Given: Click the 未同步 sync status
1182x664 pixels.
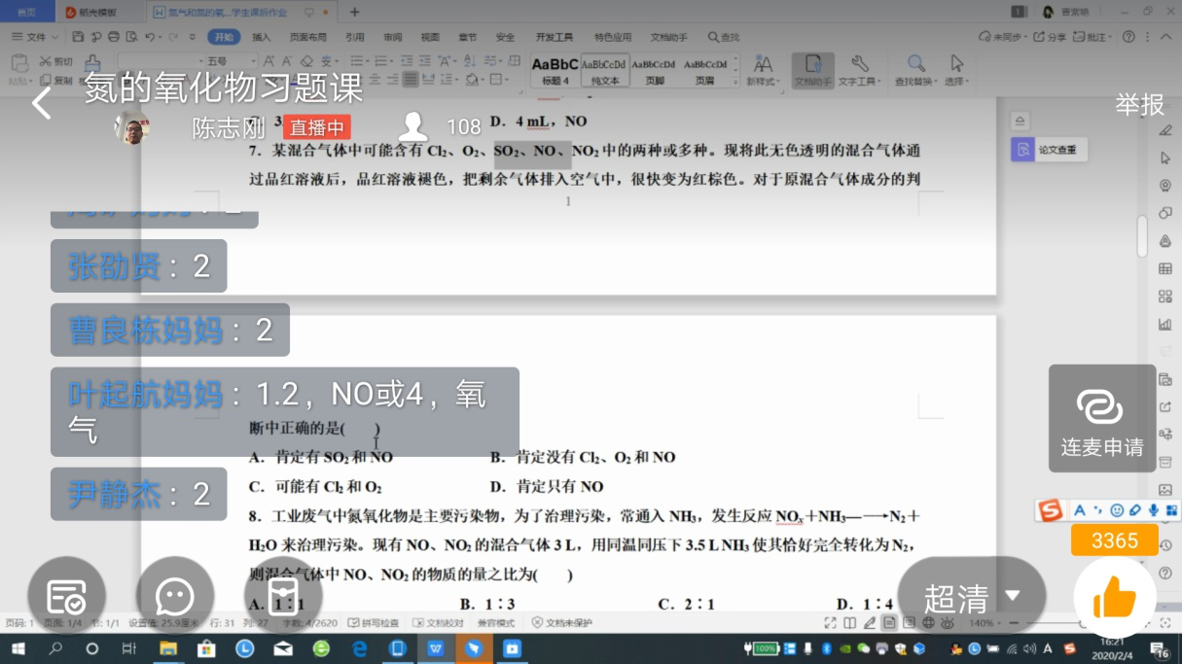Looking at the screenshot, I should pos(1001,37).
